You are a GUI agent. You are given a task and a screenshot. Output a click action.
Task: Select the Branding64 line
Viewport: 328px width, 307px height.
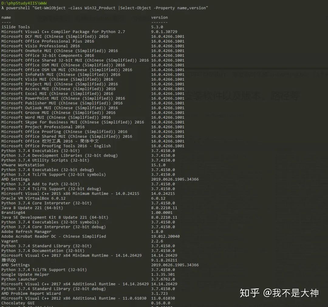13,213
